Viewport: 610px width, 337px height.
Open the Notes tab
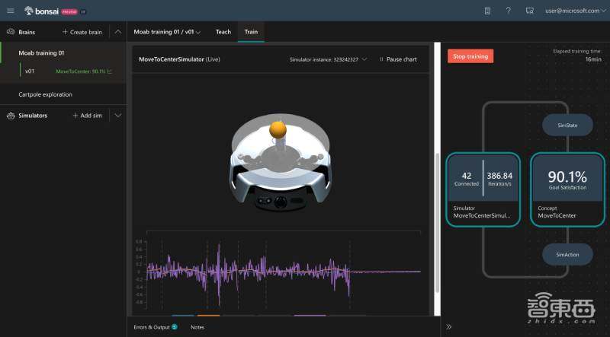(x=197, y=327)
